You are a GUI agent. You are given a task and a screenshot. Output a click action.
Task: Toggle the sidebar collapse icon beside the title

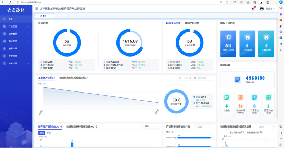pyautogui.click(x=37, y=8)
